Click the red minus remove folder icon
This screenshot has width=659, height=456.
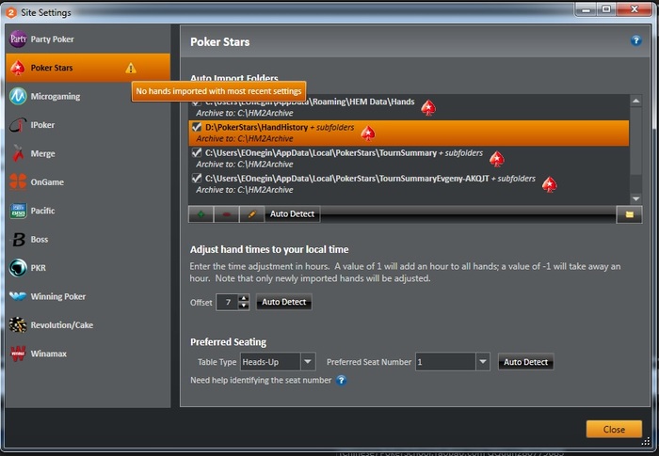tap(227, 214)
